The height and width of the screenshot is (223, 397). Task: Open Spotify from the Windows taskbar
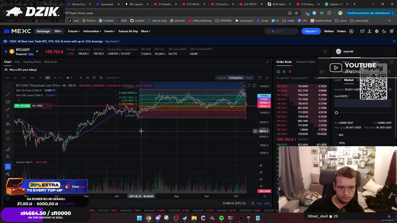[x=221, y=218]
